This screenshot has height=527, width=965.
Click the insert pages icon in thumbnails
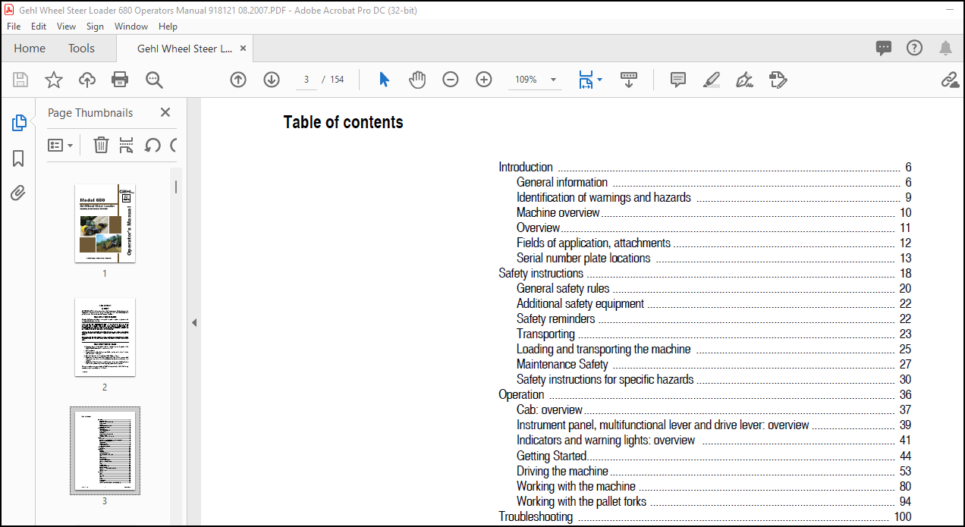point(127,145)
